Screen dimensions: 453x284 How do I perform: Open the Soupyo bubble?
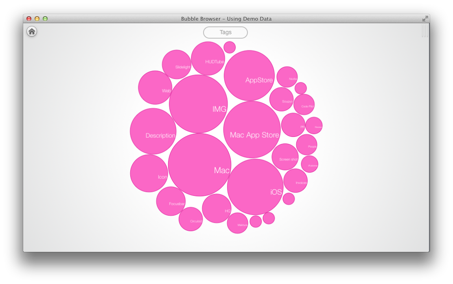click(x=281, y=99)
